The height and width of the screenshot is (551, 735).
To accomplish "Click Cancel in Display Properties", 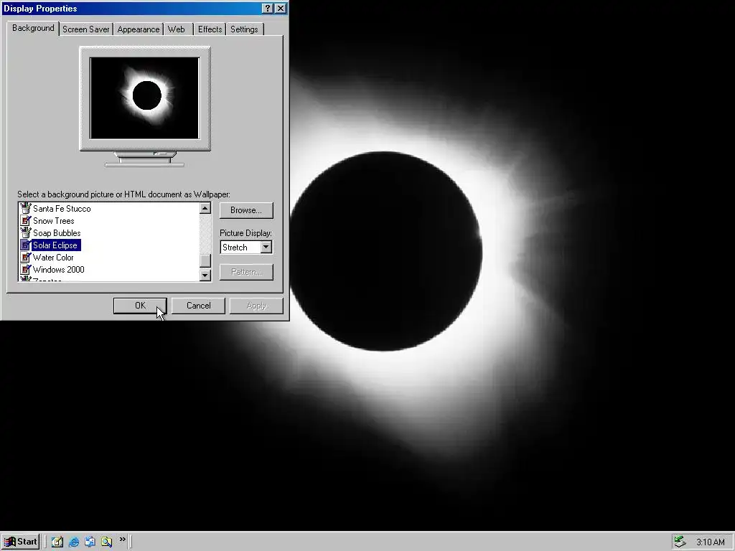I will coord(198,306).
